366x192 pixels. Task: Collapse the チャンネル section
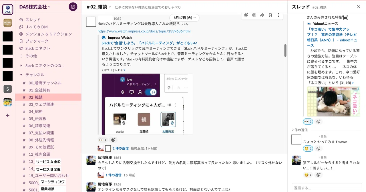point(21,75)
